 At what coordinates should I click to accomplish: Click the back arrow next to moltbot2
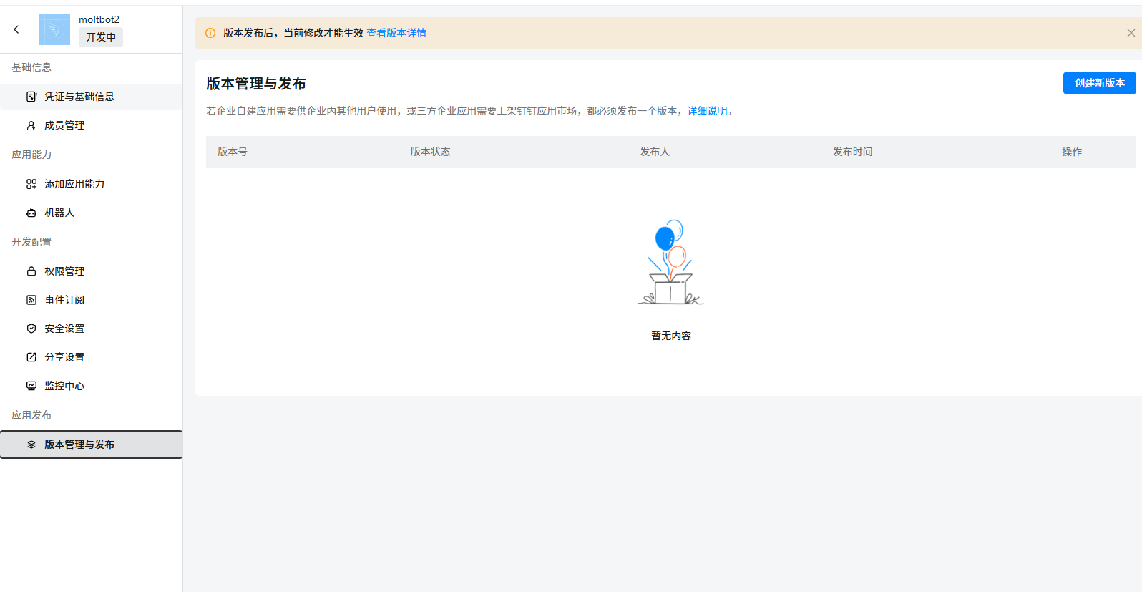[16, 29]
